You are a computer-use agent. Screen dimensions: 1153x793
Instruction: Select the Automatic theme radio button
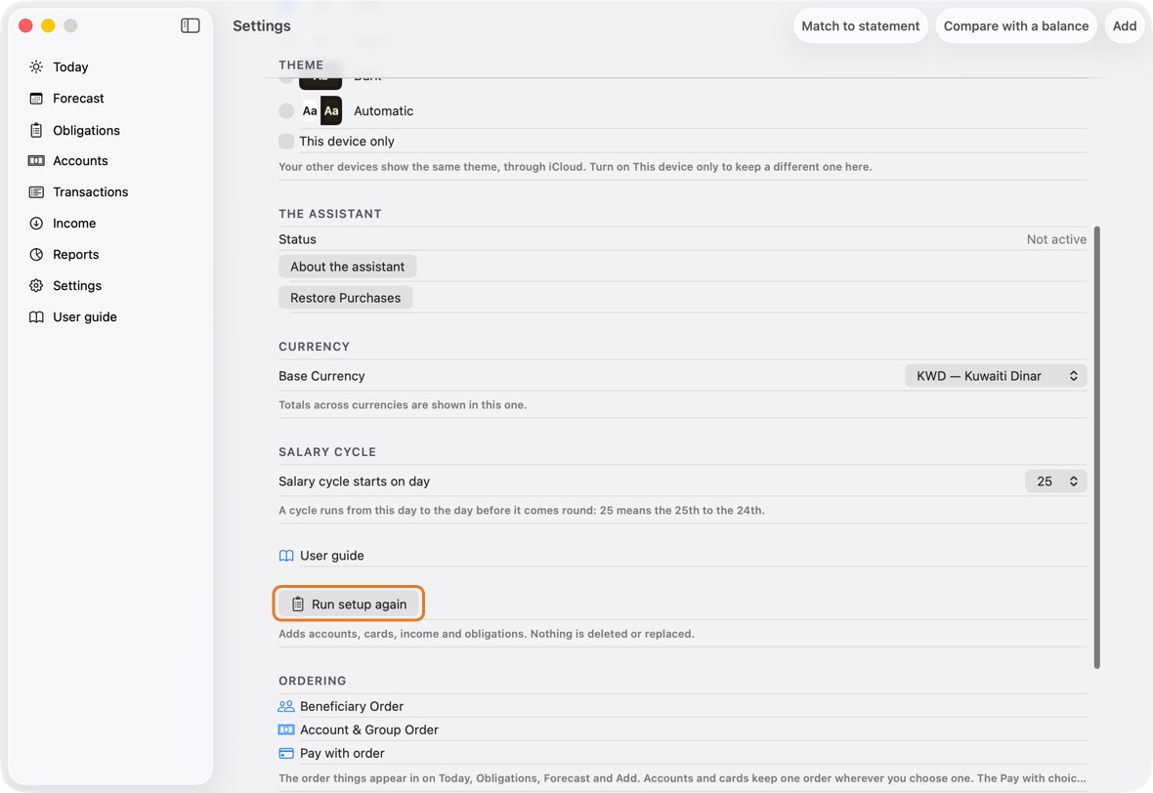coord(286,111)
